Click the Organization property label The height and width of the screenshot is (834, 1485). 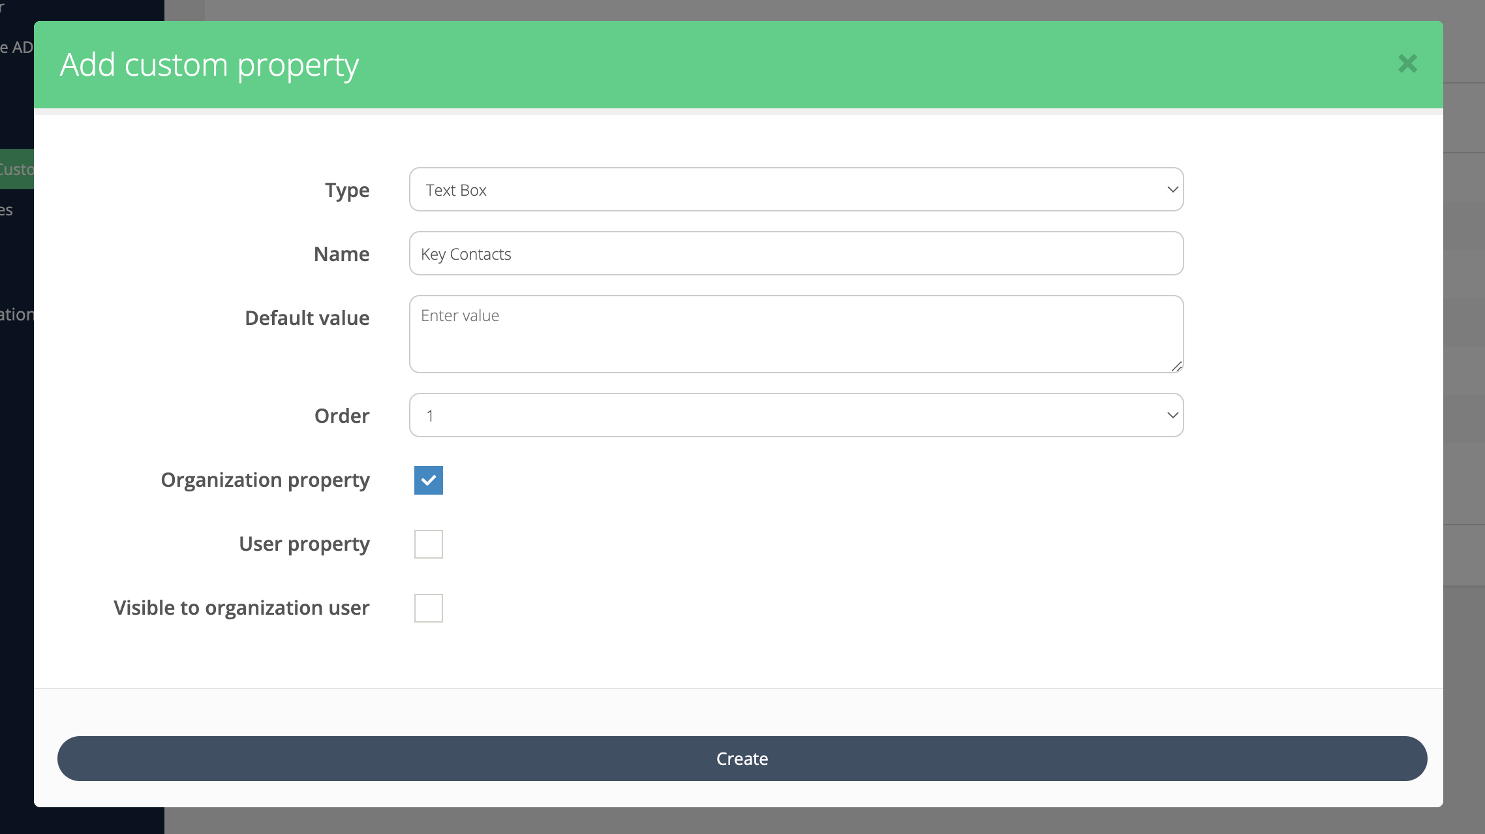click(265, 480)
